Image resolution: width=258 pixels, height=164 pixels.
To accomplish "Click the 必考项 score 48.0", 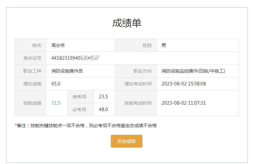I will 103,109.
